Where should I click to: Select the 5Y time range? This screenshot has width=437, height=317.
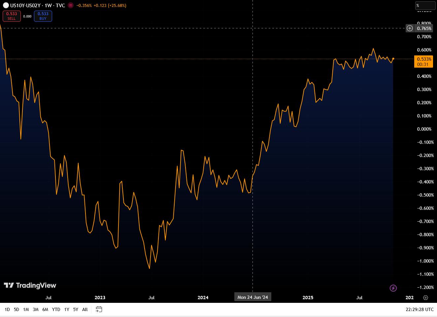tap(76, 309)
